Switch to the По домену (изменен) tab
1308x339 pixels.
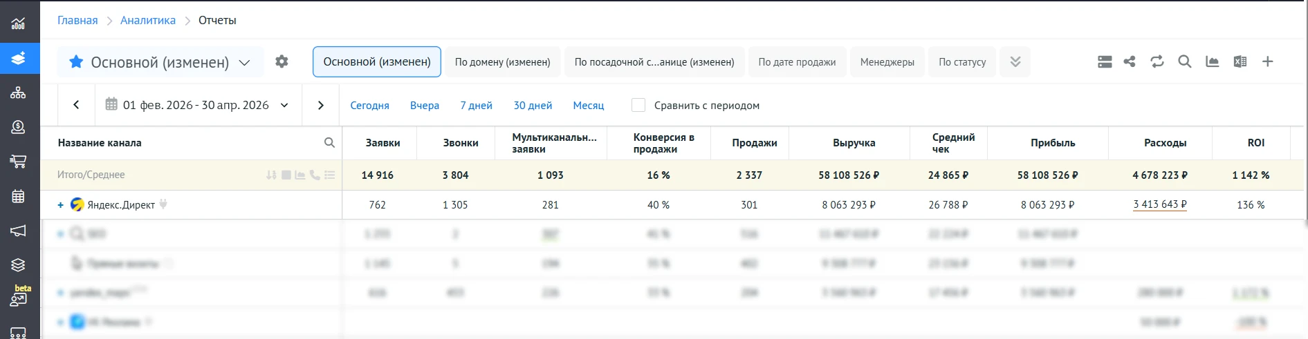tap(503, 61)
